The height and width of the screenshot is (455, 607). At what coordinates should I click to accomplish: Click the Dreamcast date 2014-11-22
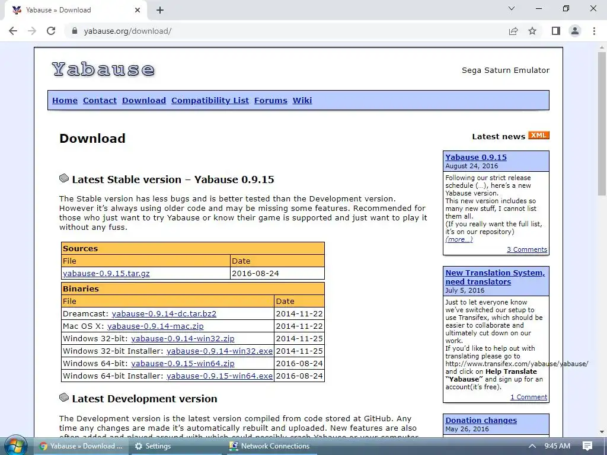[x=299, y=313]
